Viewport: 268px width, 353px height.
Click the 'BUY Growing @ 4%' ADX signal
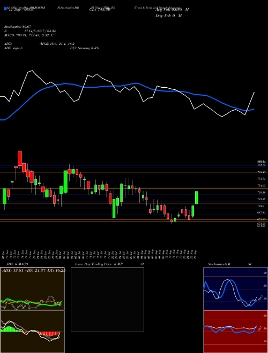coord(84,48)
